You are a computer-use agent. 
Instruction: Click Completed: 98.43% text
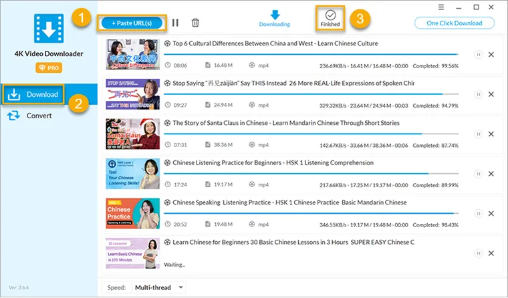coord(435,225)
